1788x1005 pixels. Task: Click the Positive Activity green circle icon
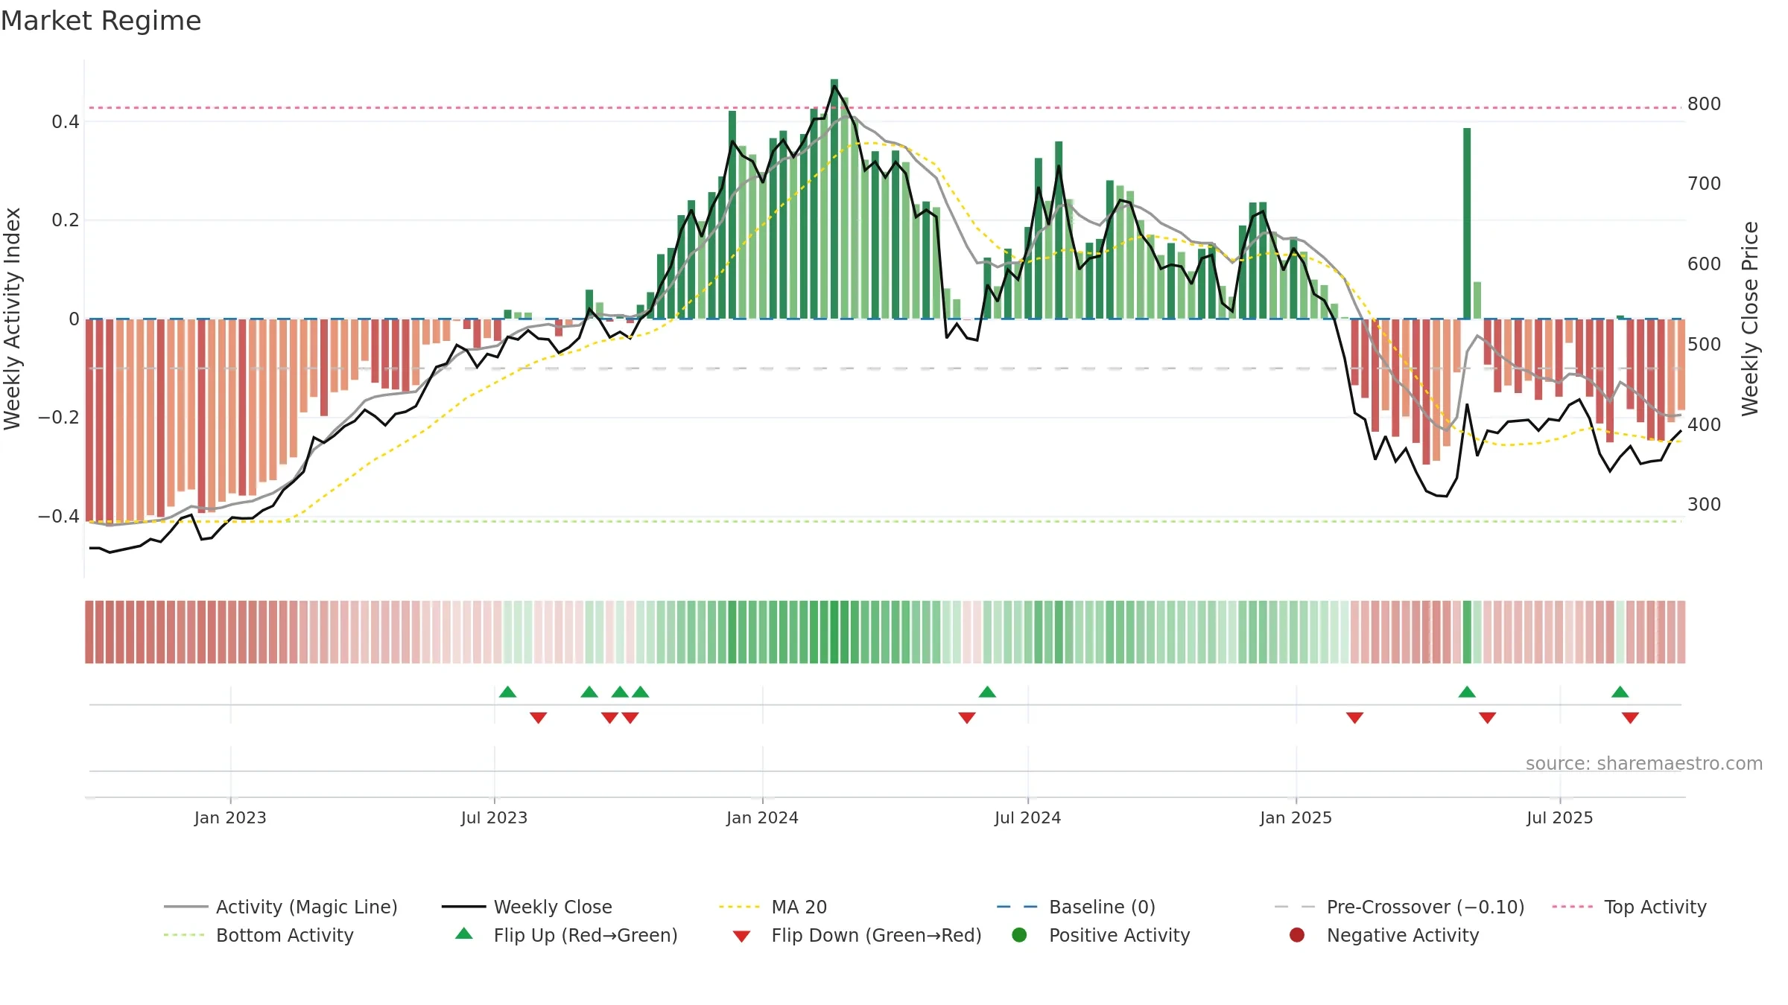point(1019,935)
